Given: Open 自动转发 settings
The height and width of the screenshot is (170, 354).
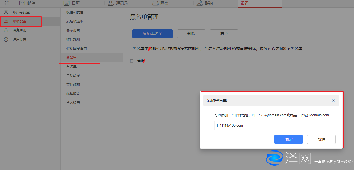Looking at the screenshot, I should (73, 76).
